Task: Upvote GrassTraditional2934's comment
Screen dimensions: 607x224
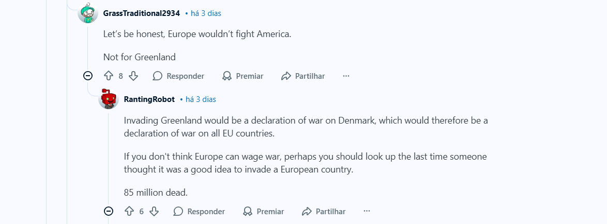Action: pos(109,76)
